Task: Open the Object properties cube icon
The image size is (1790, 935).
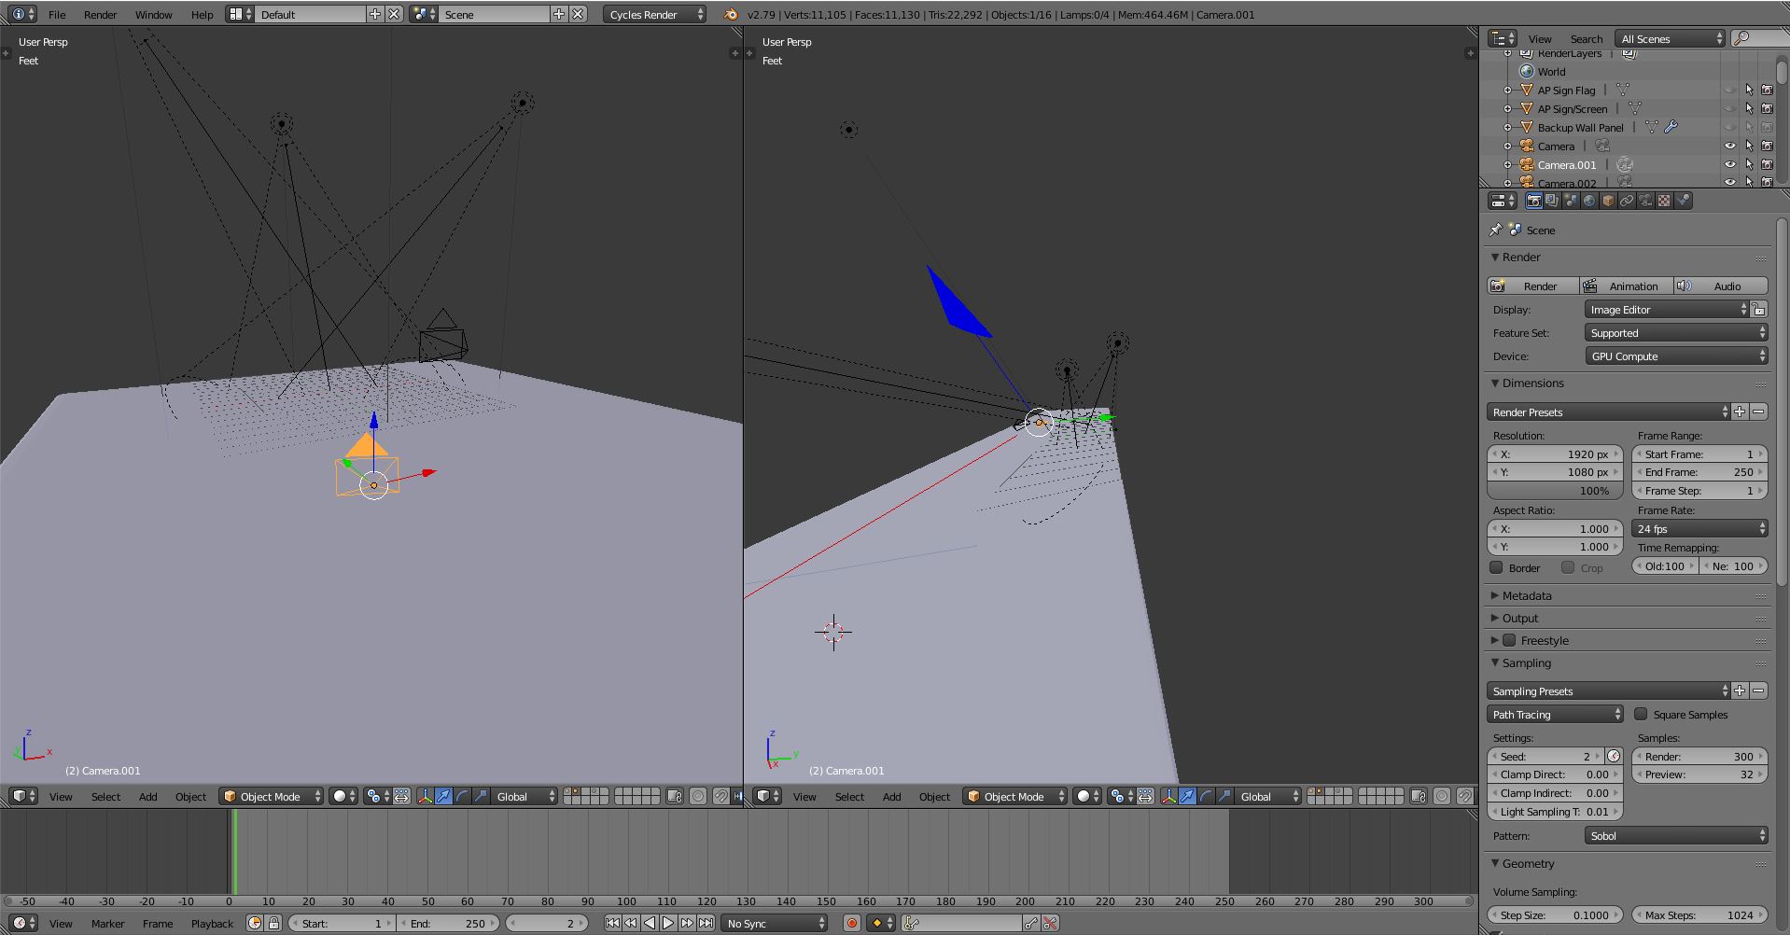Action: [x=1608, y=200]
